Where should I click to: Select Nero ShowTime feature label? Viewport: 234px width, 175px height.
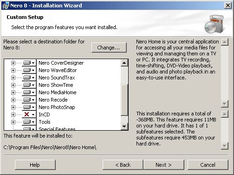coord(56,85)
